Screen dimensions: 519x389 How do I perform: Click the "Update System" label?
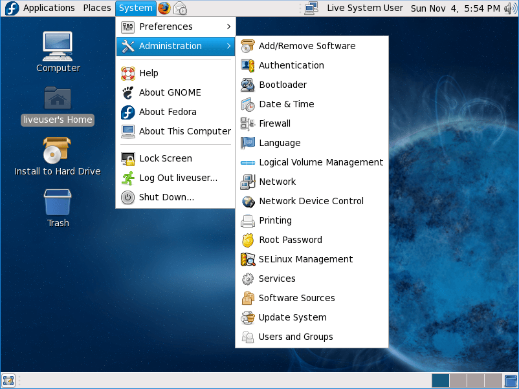(293, 318)
